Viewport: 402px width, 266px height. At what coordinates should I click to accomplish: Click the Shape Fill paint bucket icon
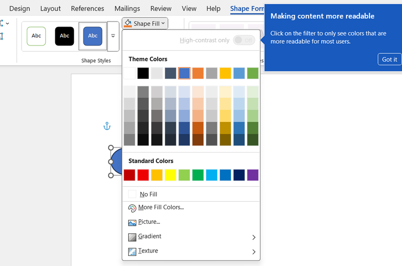pos(128,23)
